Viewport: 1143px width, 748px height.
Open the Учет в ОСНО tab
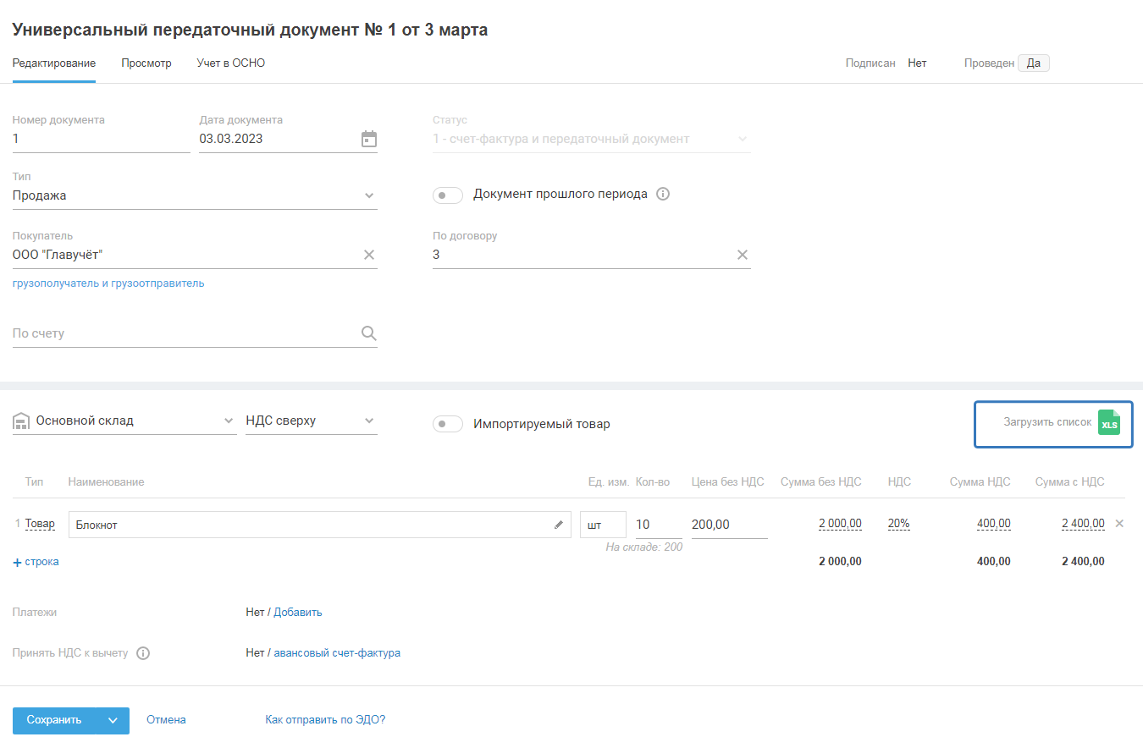[231, 63]
